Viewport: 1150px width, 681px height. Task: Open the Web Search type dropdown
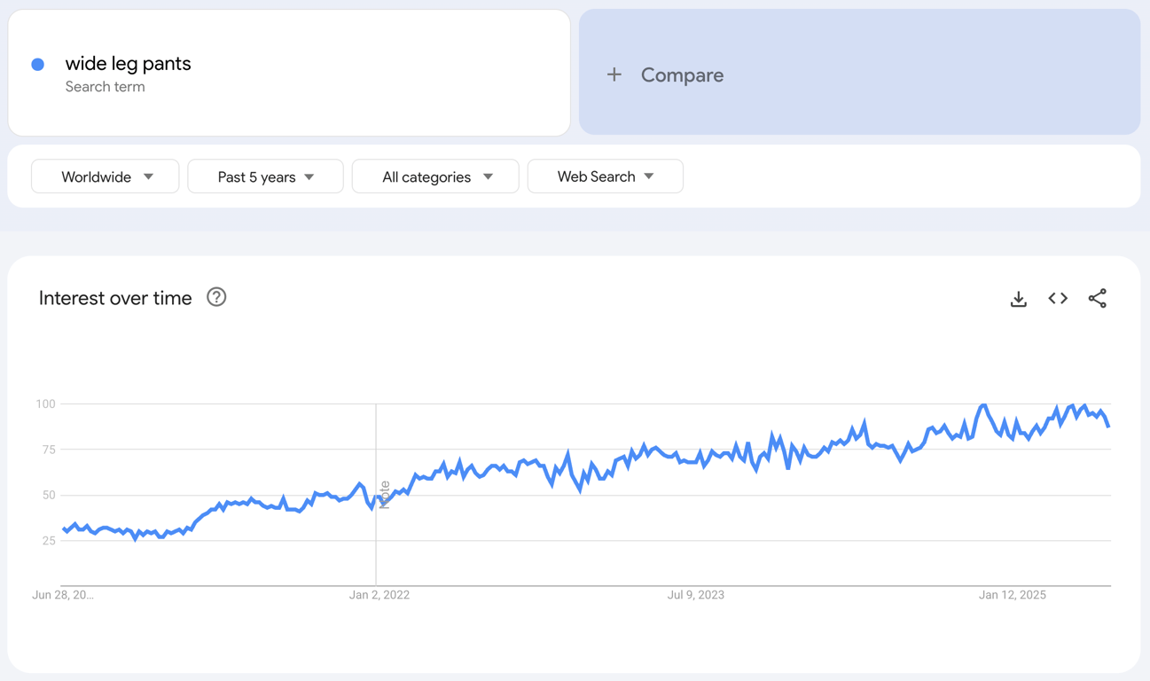[606, 176]
